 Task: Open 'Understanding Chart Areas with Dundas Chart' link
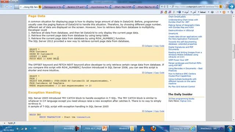pyautogui.click(x=183, y=21)
